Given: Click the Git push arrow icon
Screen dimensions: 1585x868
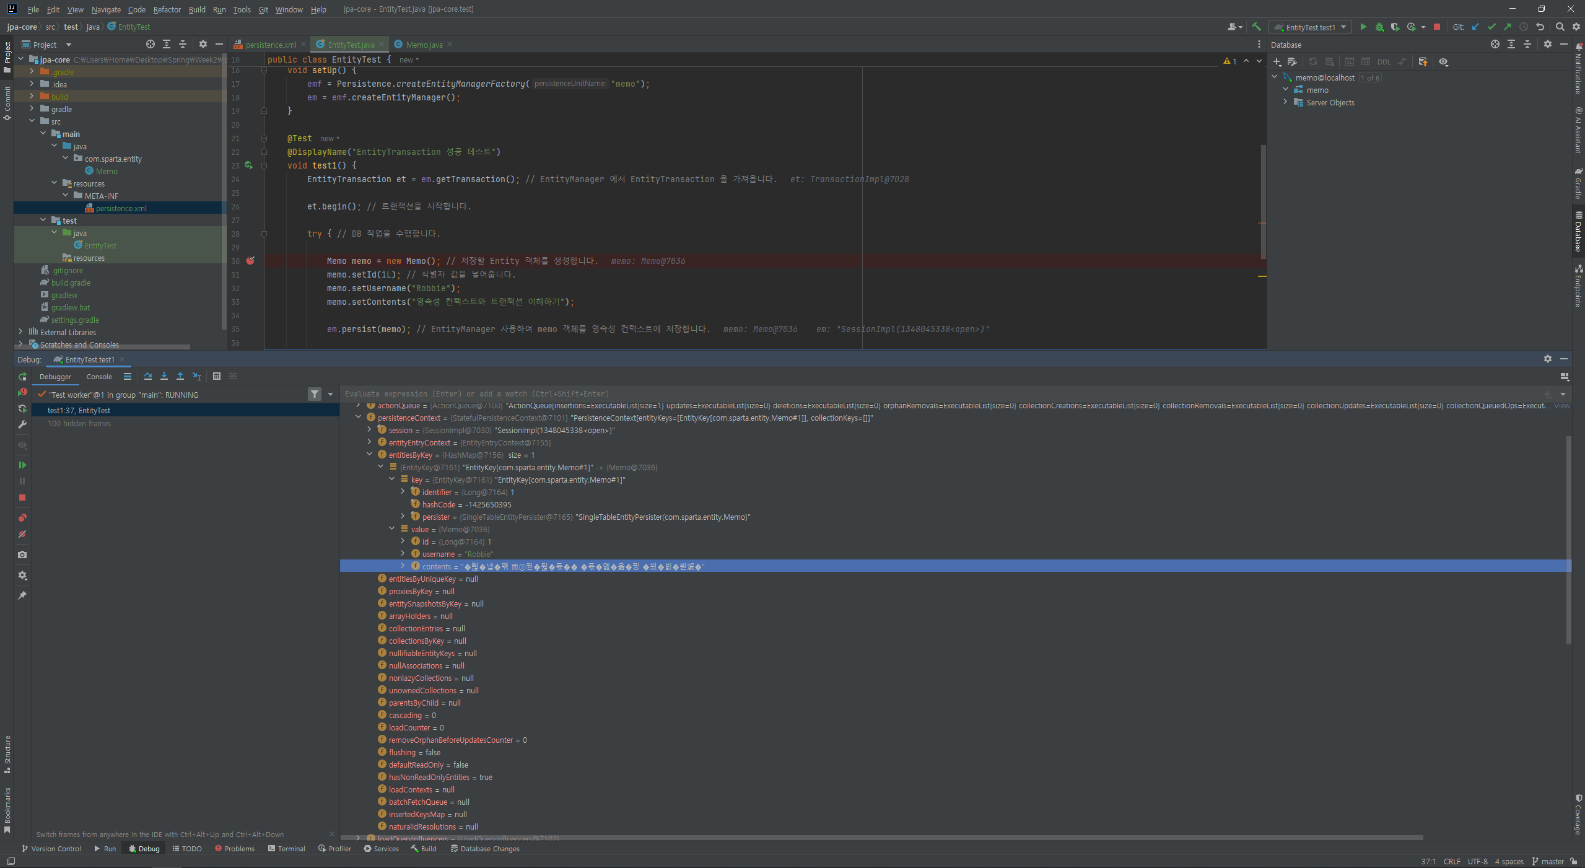Looking at the screenshot, I should 1508,27.
